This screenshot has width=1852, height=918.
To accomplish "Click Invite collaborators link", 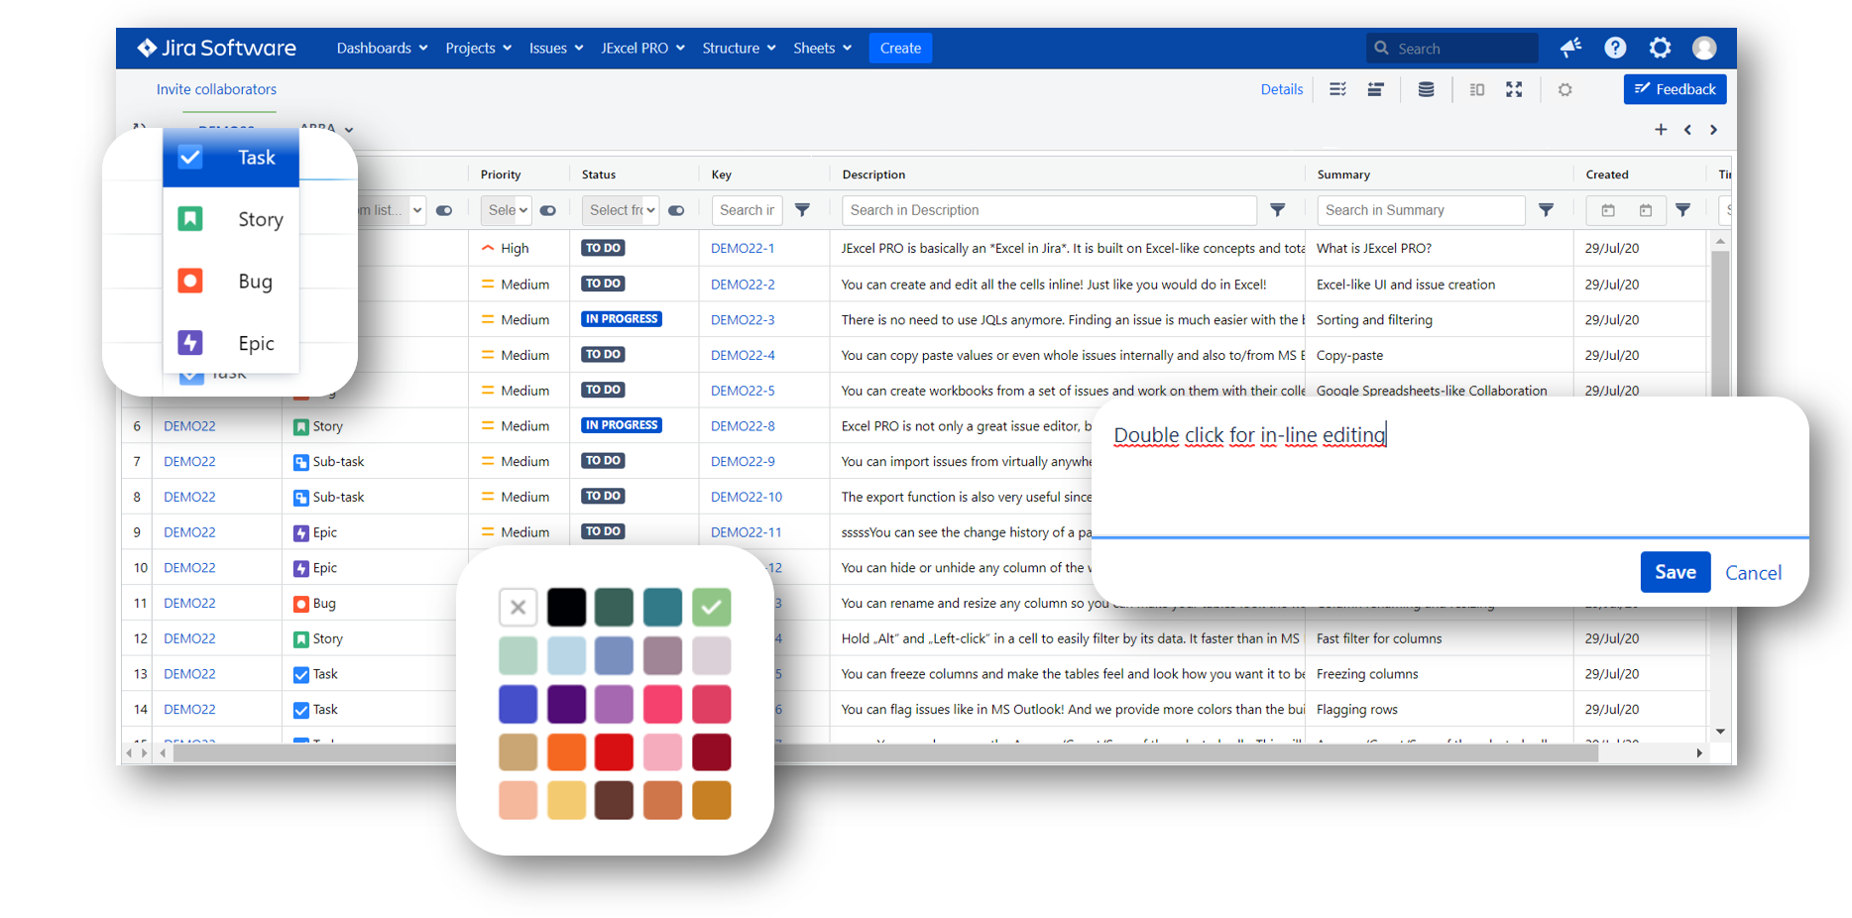I will coord(216,89).
